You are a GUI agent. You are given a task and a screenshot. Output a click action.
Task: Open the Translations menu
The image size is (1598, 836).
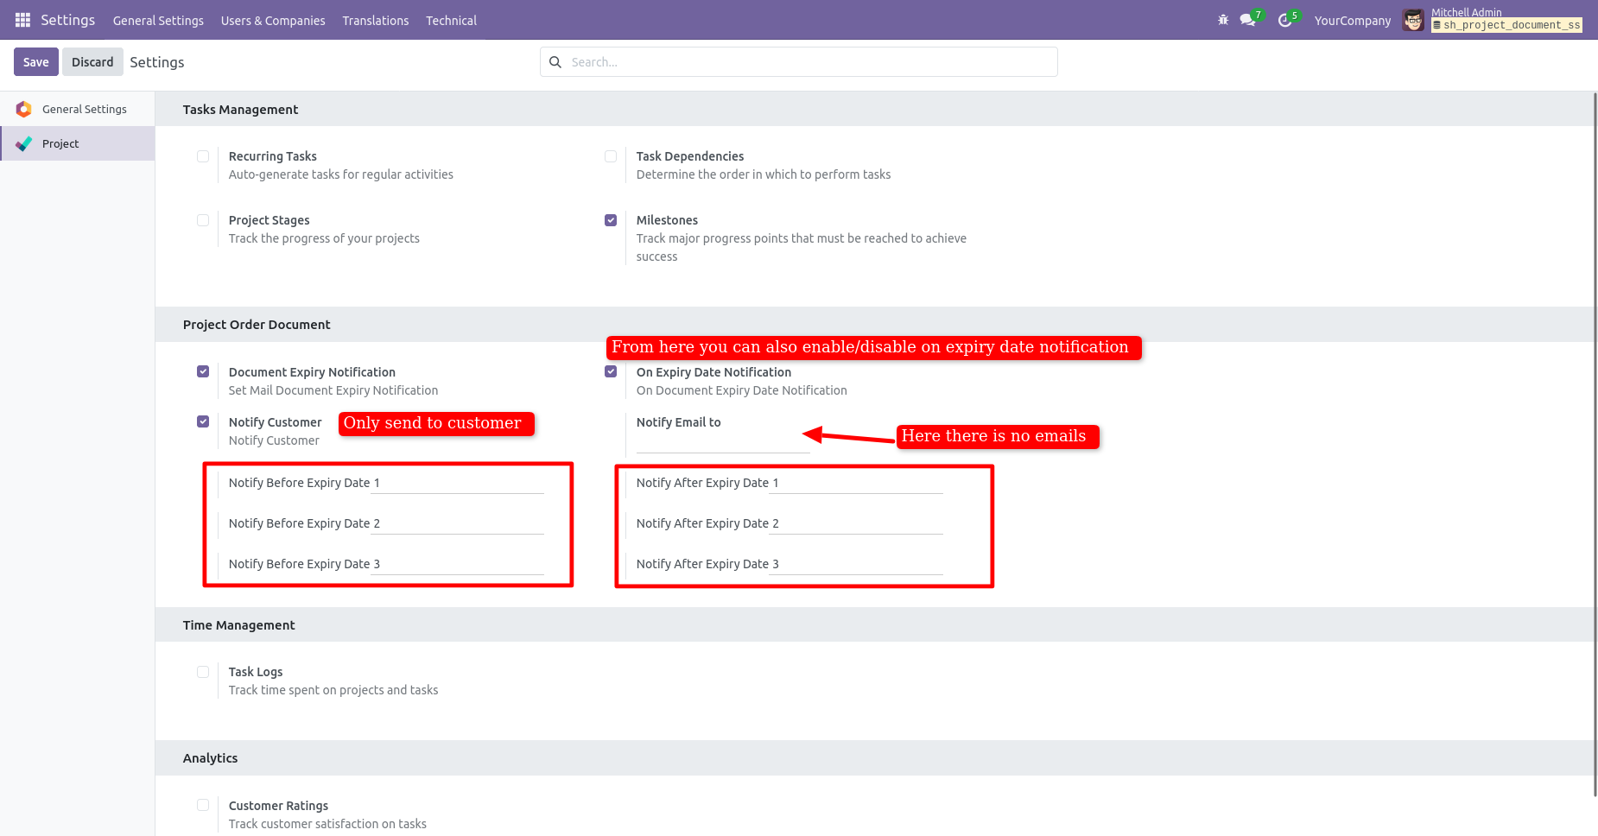coord(376,21)
